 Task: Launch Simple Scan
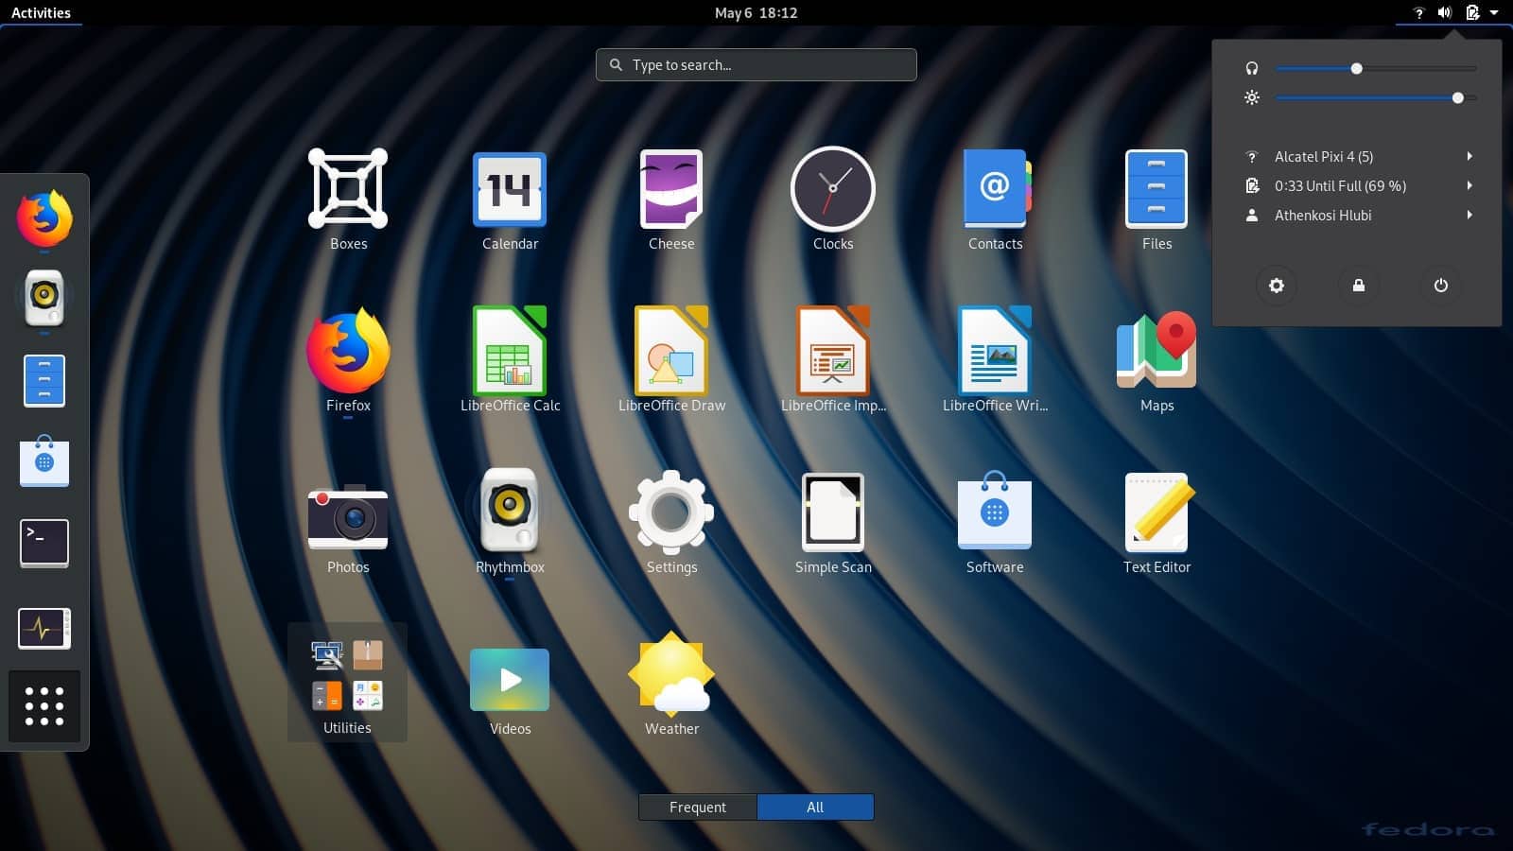(x=833, y=520)
